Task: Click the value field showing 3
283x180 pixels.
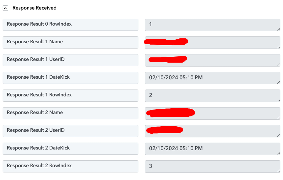Action: coord(213,167)
